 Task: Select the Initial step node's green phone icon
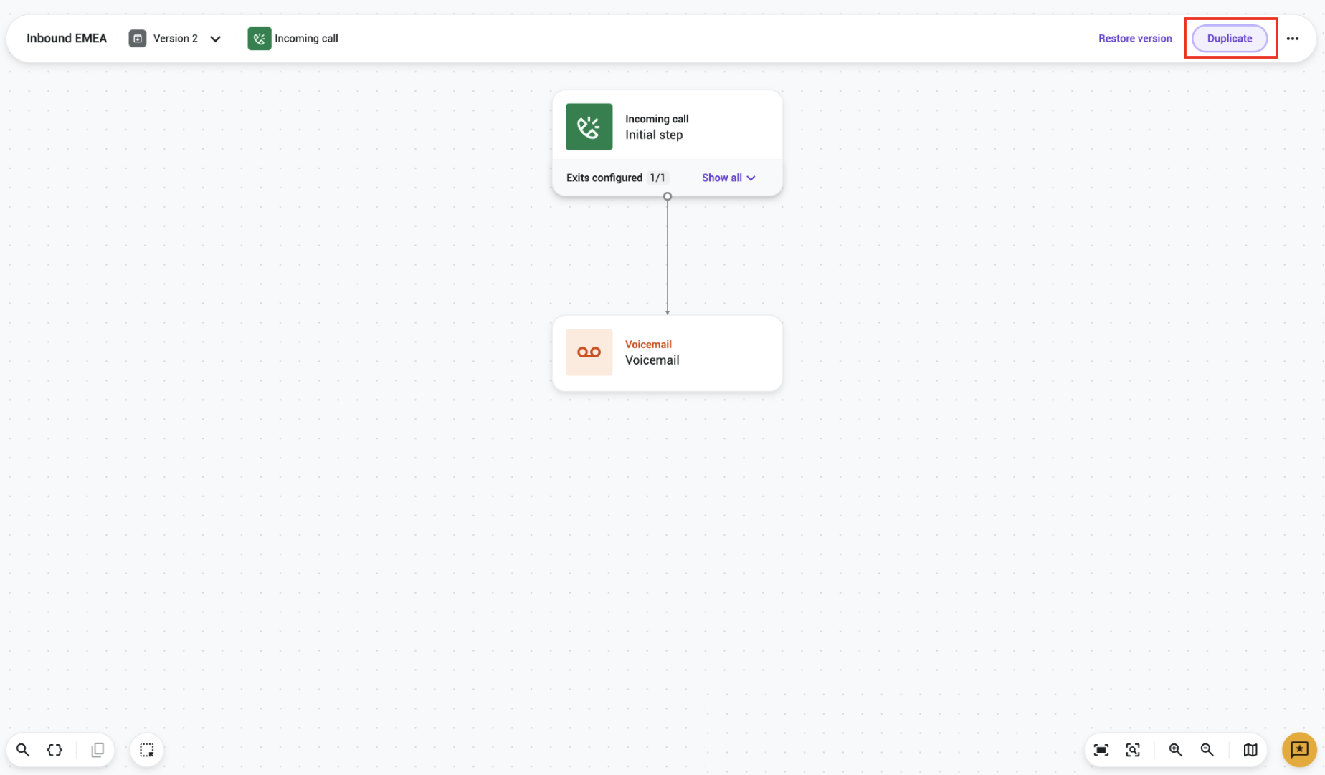pyautogui.click(x=589, y=127)
